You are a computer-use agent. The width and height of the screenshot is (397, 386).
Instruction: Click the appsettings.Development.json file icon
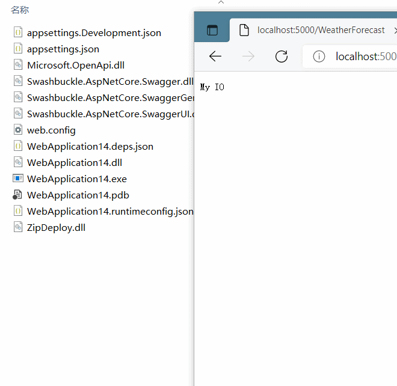point(18,32)
